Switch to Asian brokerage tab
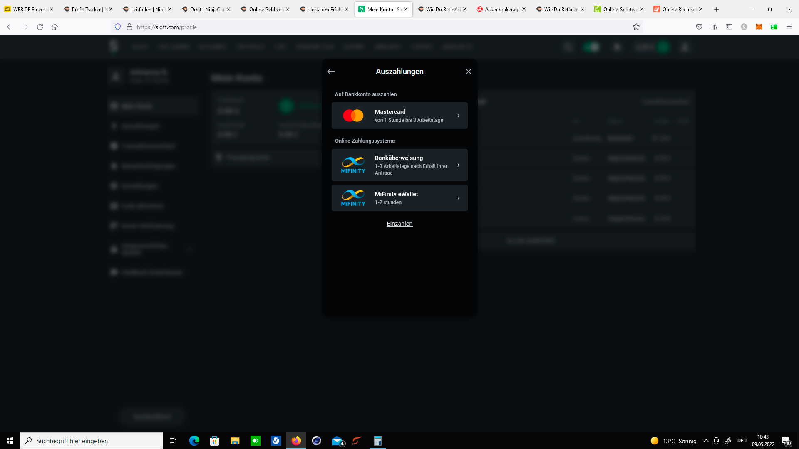The width and height of the screenshot is (799, 449). coord(501,9)
